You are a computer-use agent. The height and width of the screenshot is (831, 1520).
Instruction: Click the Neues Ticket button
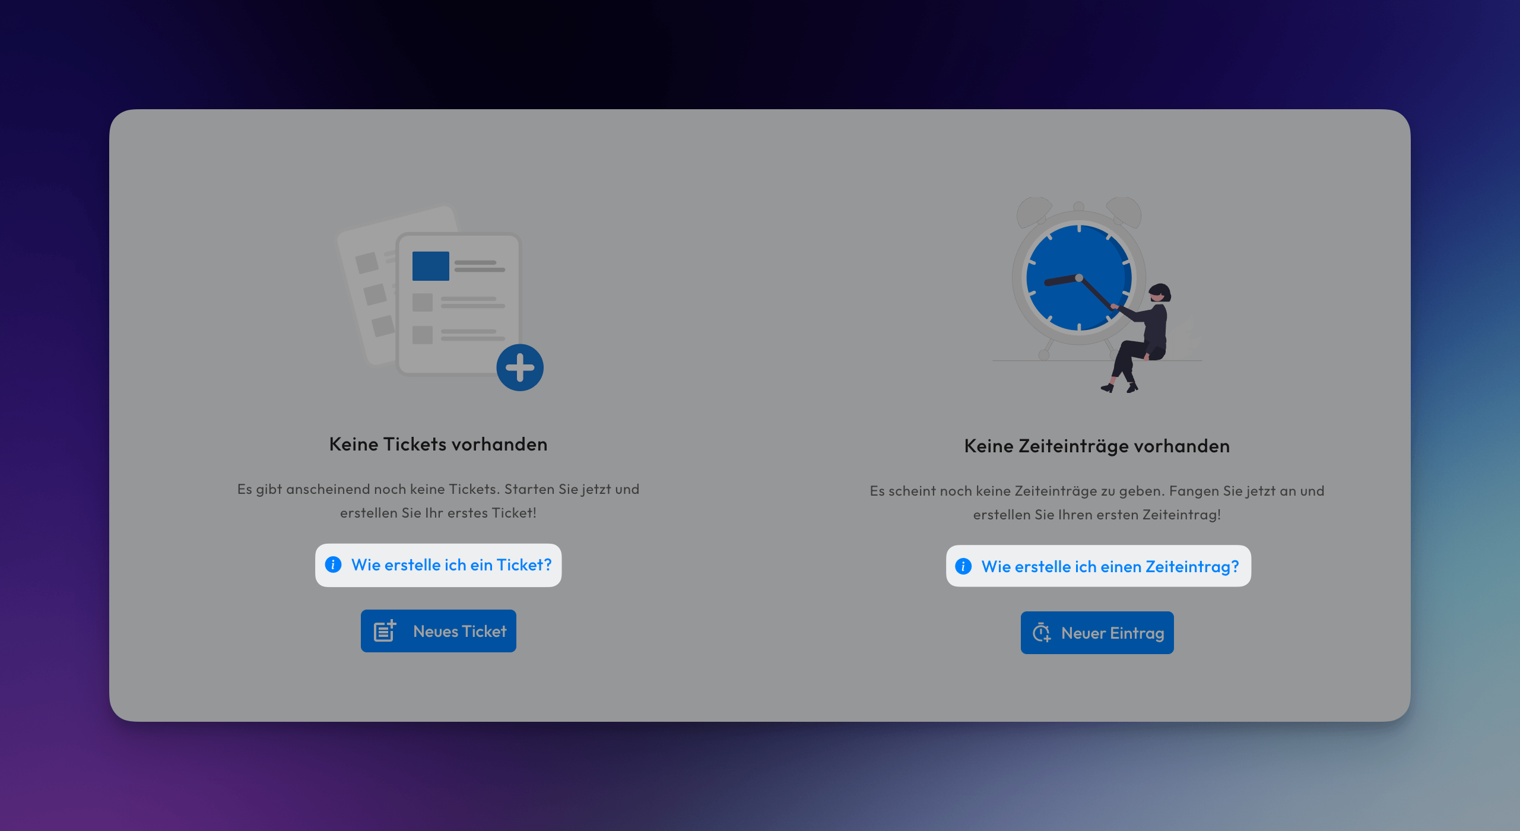[438, 631]
